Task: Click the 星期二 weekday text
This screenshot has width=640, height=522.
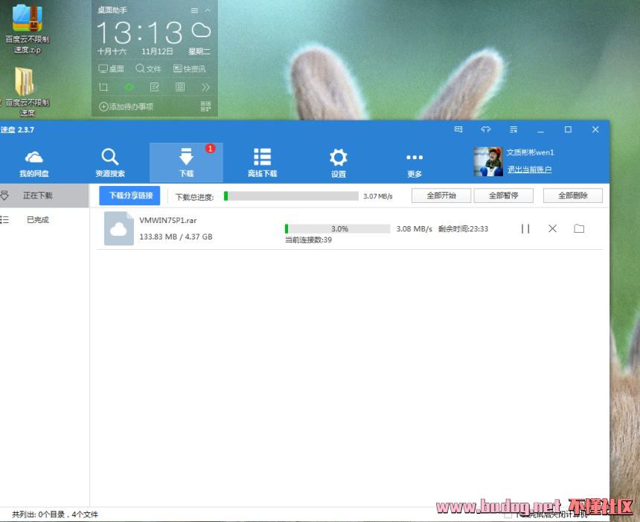Action: click(x=199, y=51)
